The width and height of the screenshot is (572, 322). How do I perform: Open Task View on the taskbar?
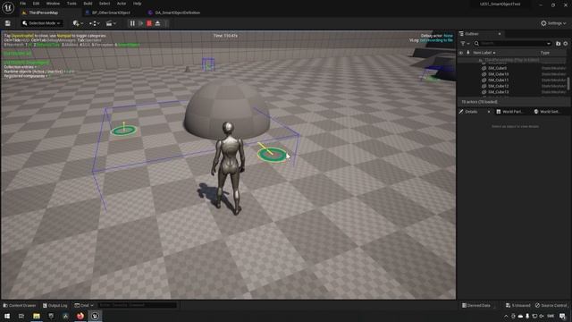pos(21,316)
